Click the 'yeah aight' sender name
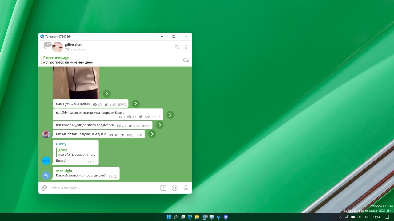Screen dimensions: 394x221 (x=64, y=171)
